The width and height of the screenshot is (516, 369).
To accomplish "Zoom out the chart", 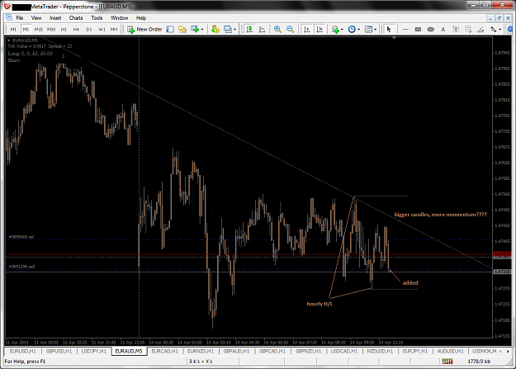I will point(291,29).
